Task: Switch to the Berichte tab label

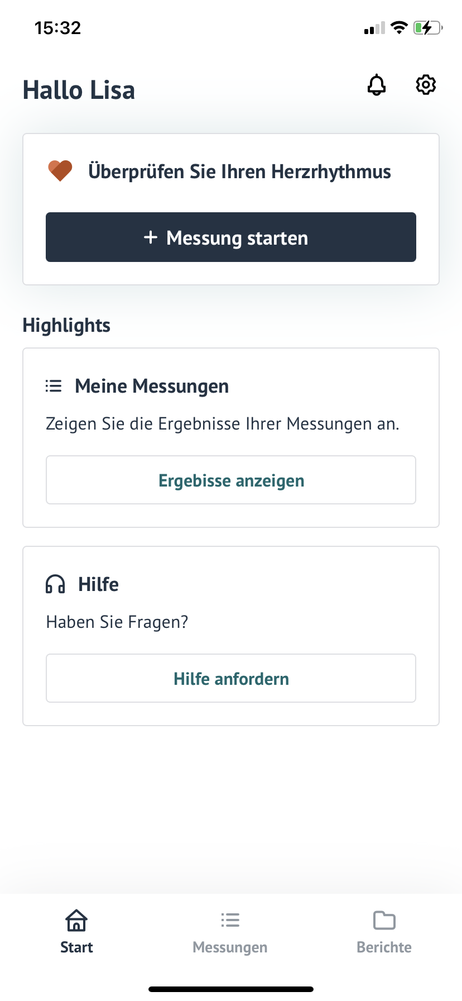Action: [384, 947]
